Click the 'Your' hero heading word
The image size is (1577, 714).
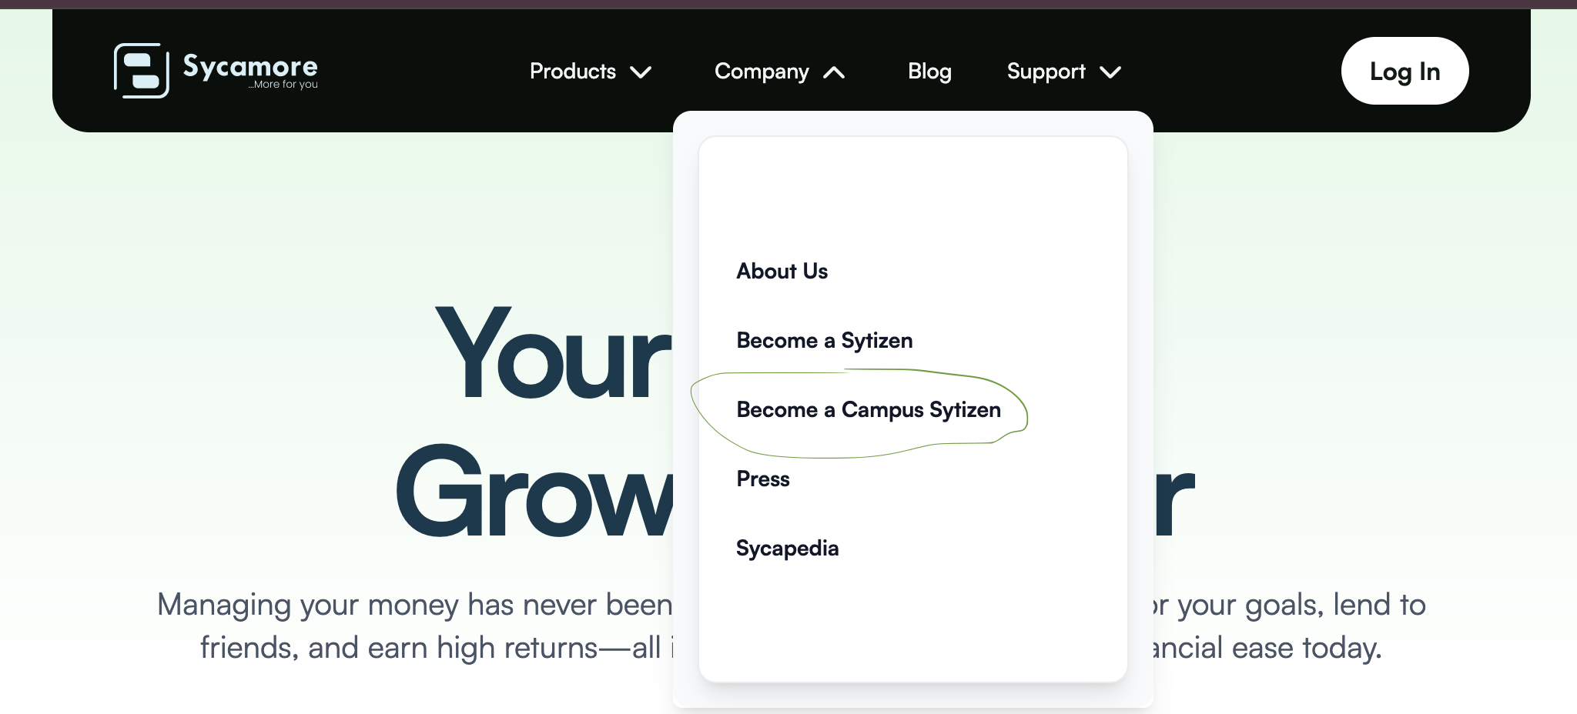[553, 354]
